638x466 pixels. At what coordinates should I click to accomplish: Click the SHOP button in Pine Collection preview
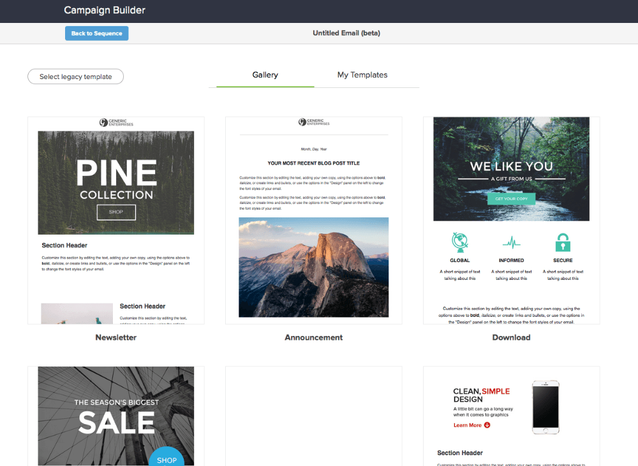coord(116,212)
